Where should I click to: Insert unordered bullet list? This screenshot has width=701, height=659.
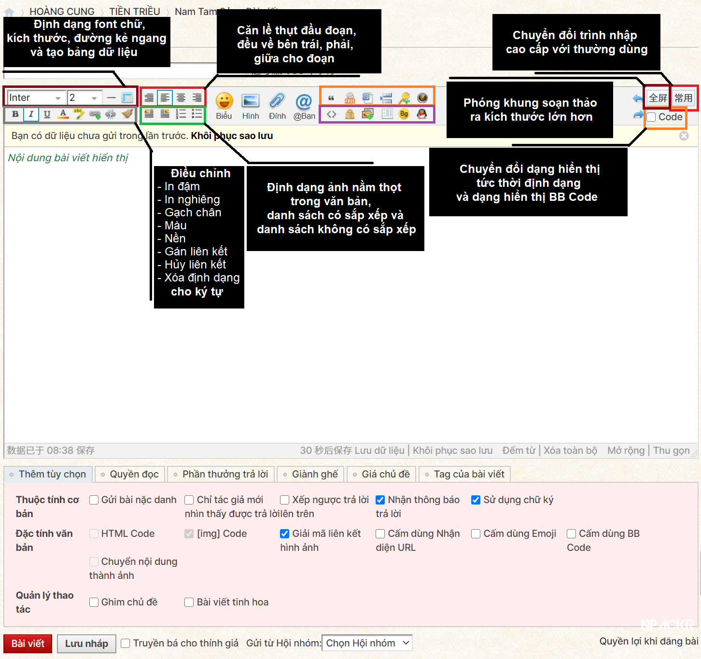point(197,114)
